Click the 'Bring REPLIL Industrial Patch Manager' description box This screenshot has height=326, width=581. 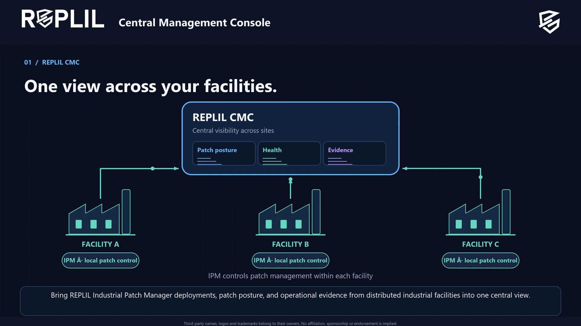(290, 301)
